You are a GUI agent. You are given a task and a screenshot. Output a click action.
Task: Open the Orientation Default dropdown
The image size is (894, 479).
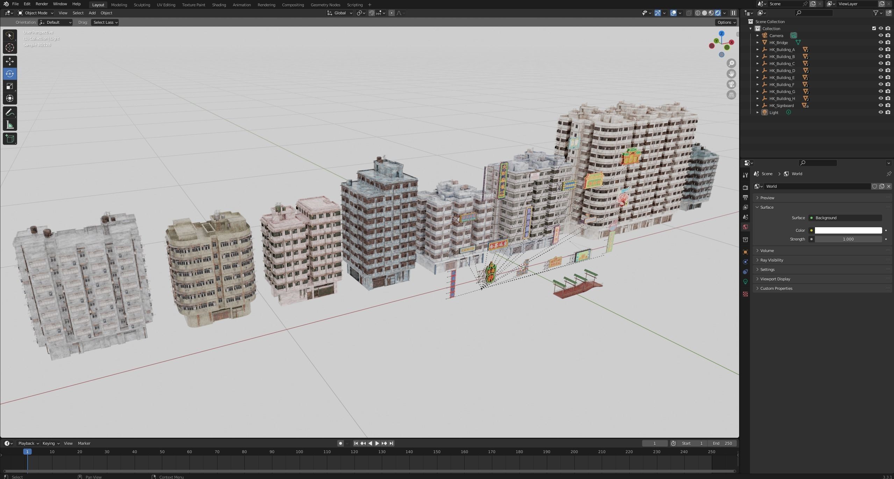point(55,22)
